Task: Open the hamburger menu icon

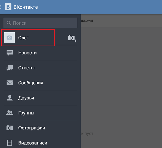Action: pyautogui.click(x=1, y=7)
